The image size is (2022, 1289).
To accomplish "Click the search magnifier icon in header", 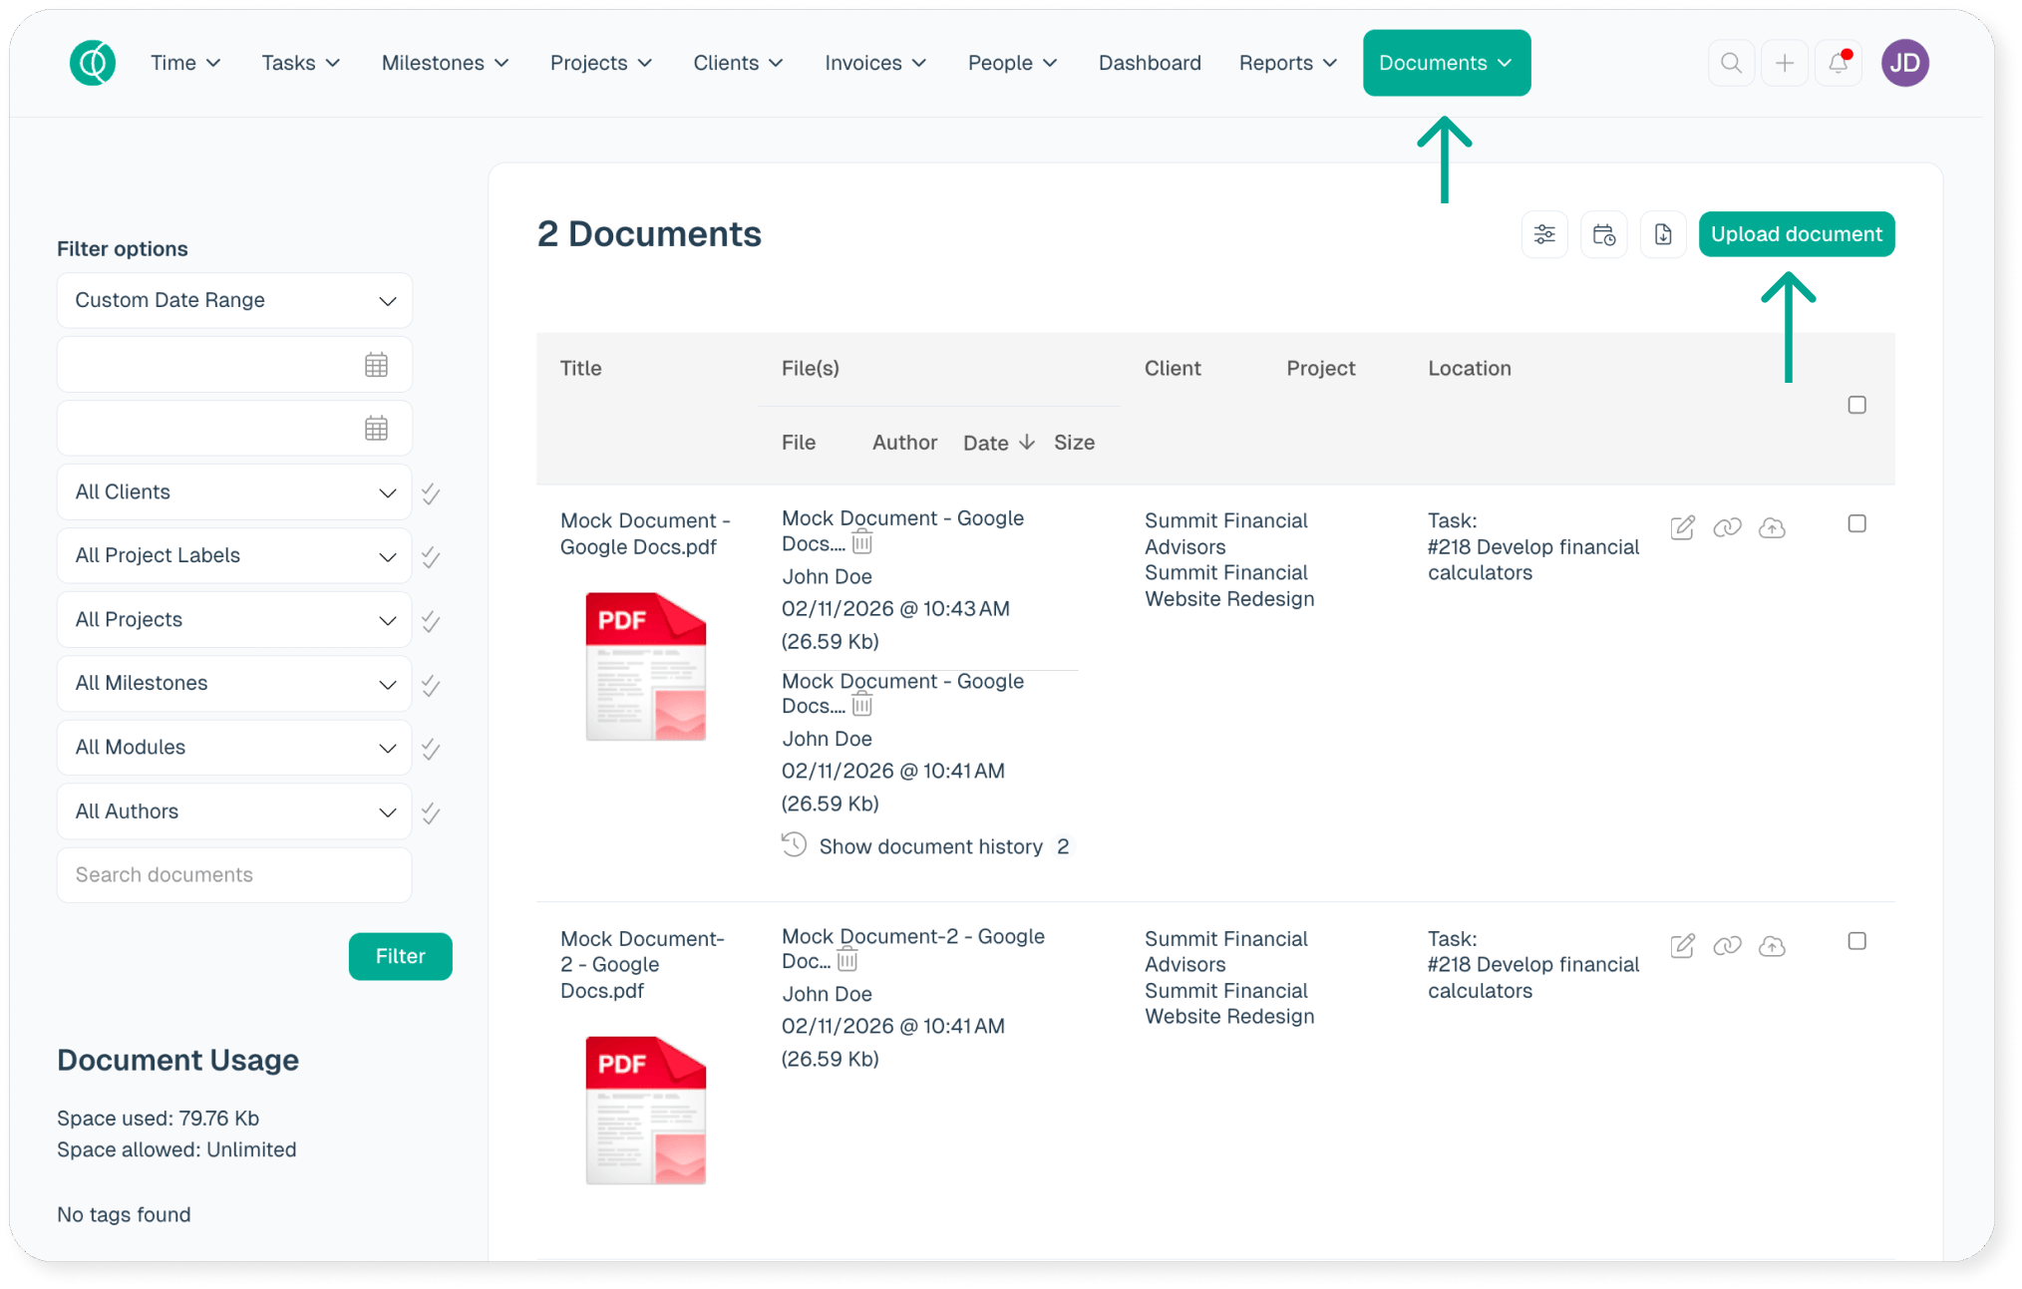I will tap(1731, 63).
